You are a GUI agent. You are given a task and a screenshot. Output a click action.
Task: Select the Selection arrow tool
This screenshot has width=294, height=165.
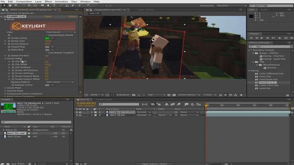coord(5,5)
